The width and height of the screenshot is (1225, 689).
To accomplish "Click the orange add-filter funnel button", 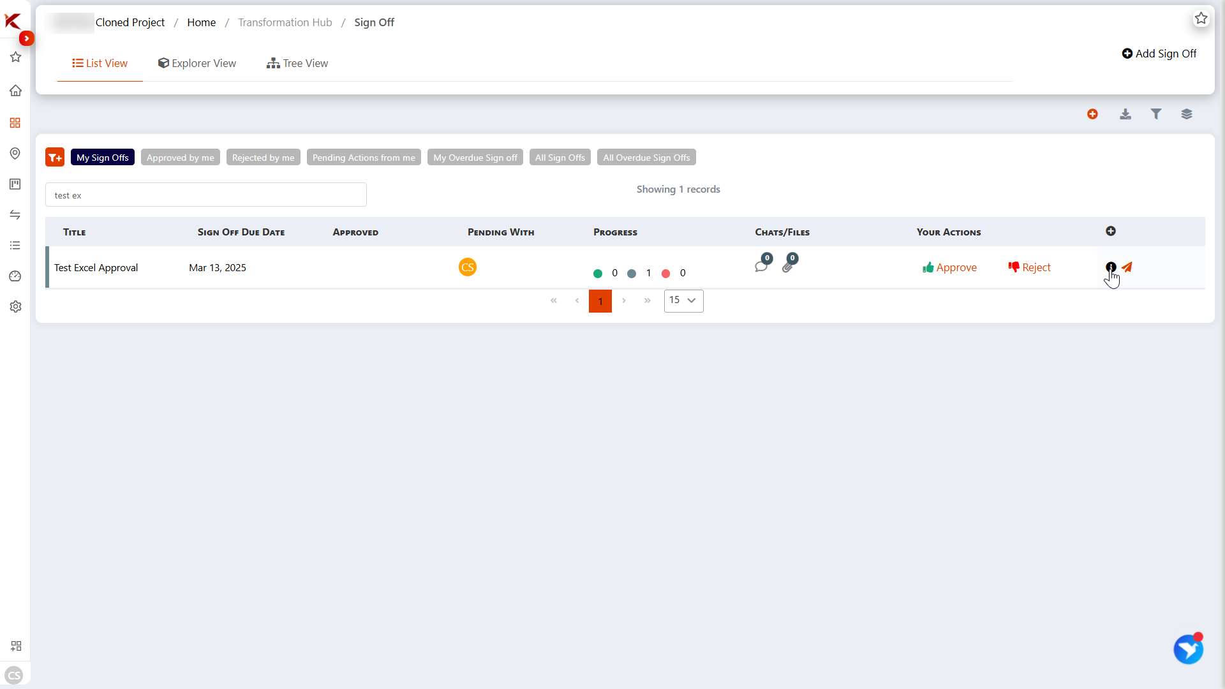I will pos(55,158).
